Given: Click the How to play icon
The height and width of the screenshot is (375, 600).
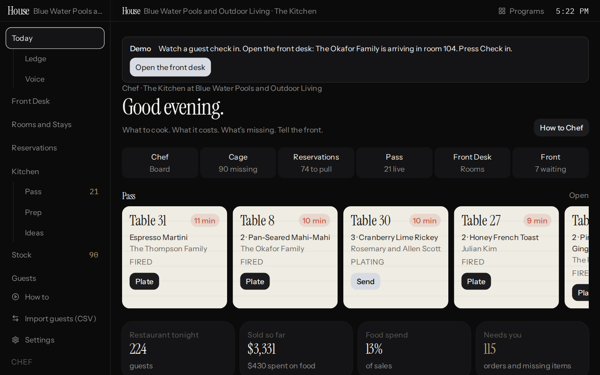Looking at the screenshot, I should [x=15, y=297].
